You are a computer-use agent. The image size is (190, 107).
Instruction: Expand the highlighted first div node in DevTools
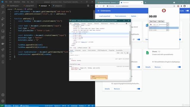(x=73, y=34)
